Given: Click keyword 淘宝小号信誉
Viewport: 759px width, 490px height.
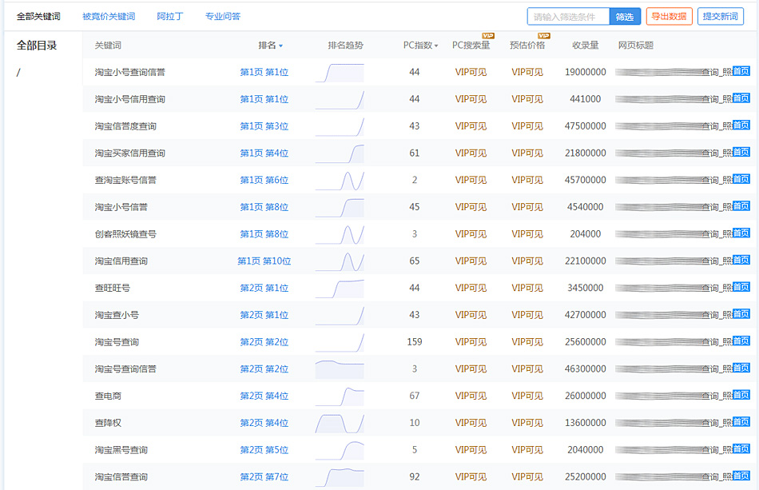Looking at the screenshot, I should tap(121, 207).
